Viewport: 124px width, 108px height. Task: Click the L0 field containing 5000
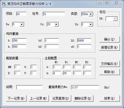coord(84,40)
